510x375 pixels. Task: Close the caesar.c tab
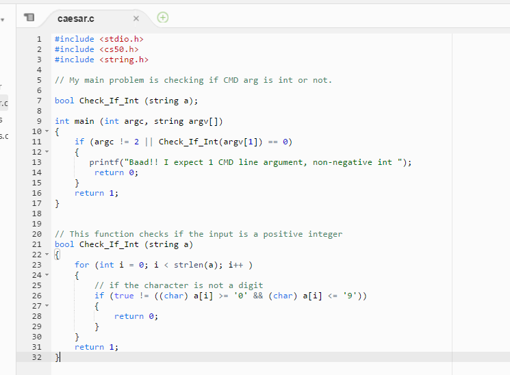point(136,18)
